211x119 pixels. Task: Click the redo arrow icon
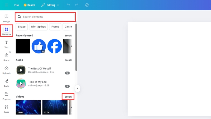pyautogui.click(x=77, y=5)
